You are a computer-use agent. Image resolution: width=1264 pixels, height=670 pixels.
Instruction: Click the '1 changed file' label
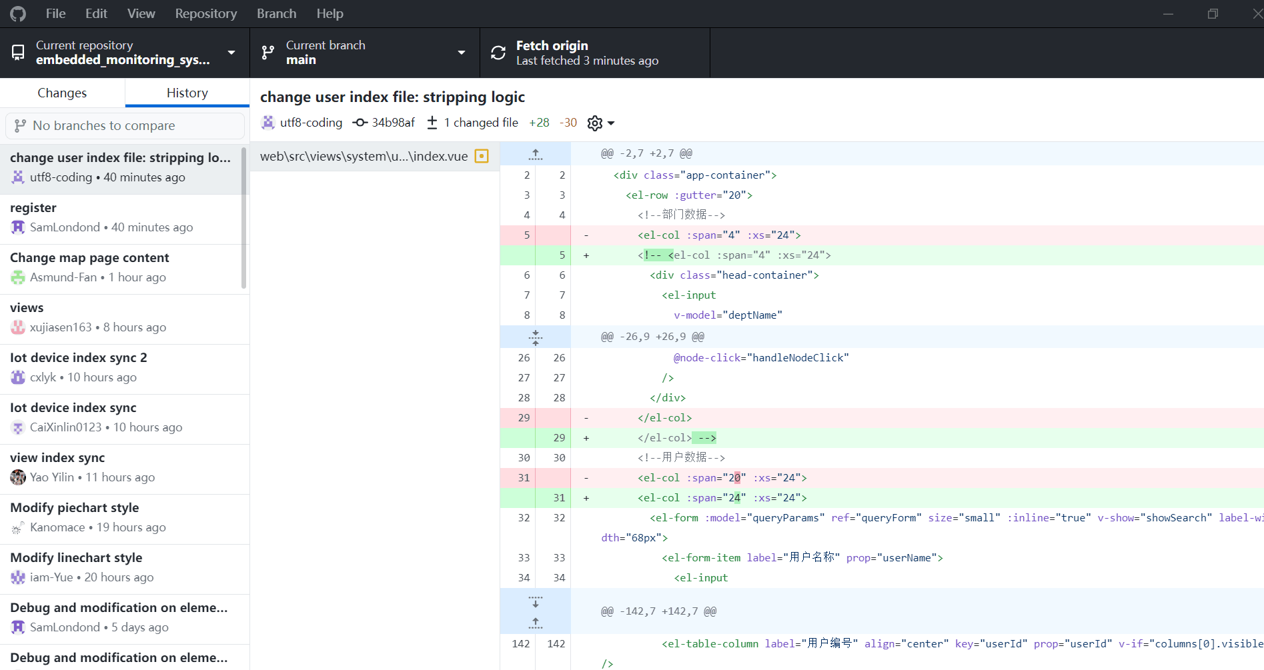(481, 123)
